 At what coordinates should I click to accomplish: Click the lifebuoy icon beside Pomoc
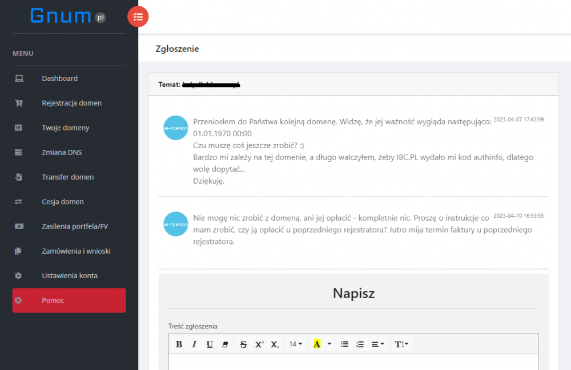click(18, 300)
